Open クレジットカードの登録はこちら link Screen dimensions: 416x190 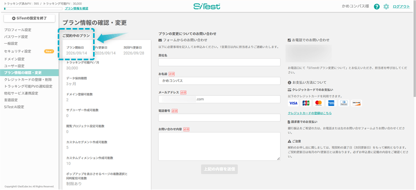[309, 113]
